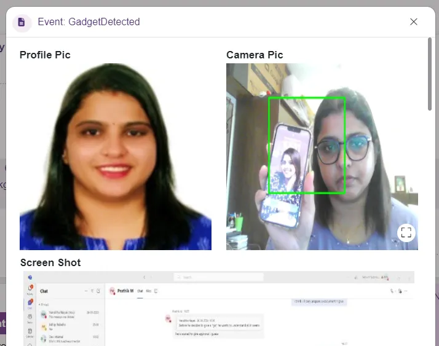Close the GadgetDetected event dialog
The height and width of the screenshot is (346, 439).
(414, 22)
